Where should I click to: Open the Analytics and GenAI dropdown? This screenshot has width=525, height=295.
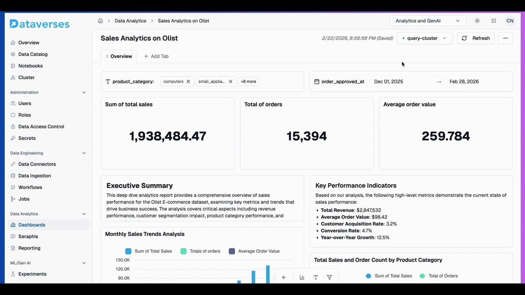[x=427, y=21]
